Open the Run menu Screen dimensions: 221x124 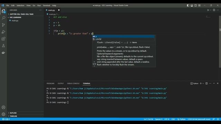pyautogui.click(x=39, y=6)
